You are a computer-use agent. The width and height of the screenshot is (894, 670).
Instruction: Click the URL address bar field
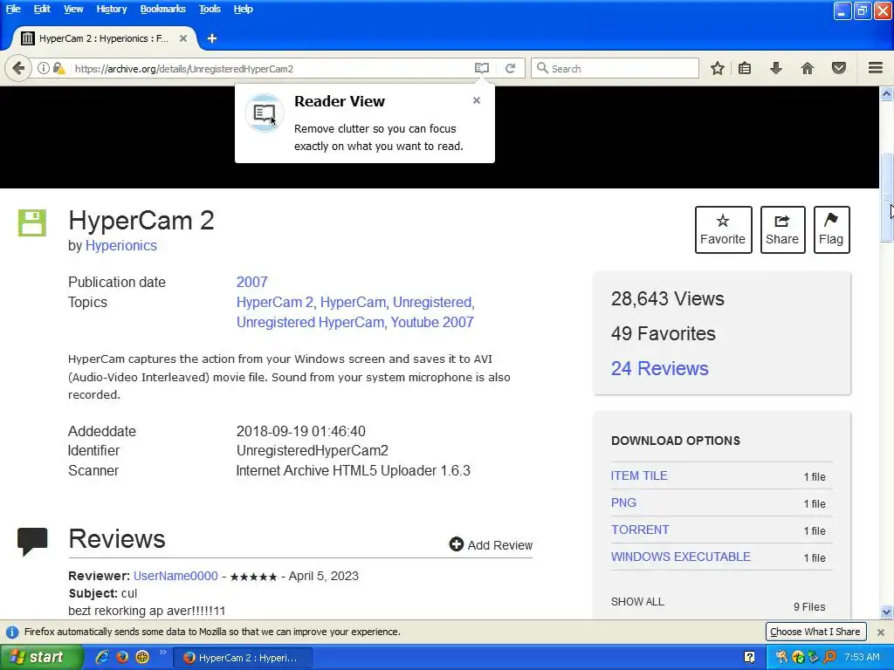coord(271,68)
